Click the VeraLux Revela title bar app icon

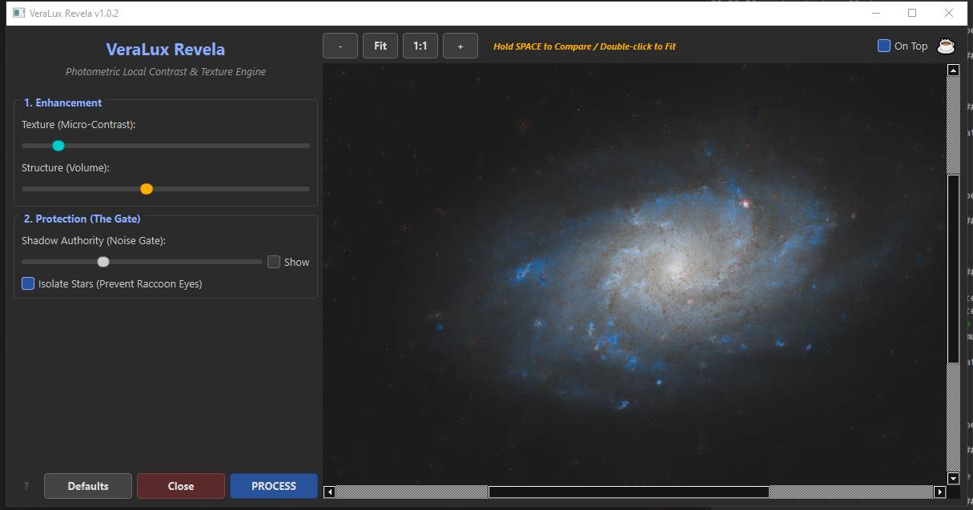click(18, 13)
